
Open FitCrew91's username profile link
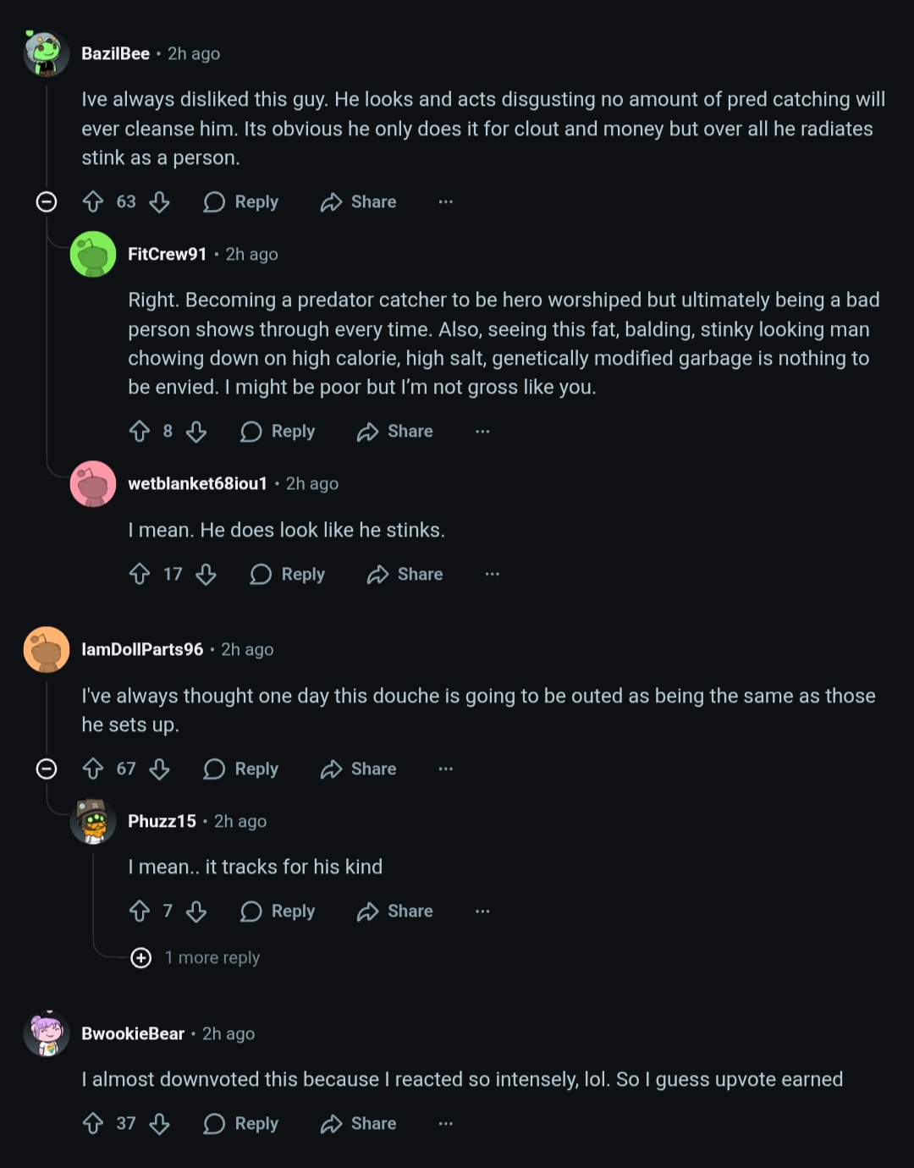pos(167,254)
